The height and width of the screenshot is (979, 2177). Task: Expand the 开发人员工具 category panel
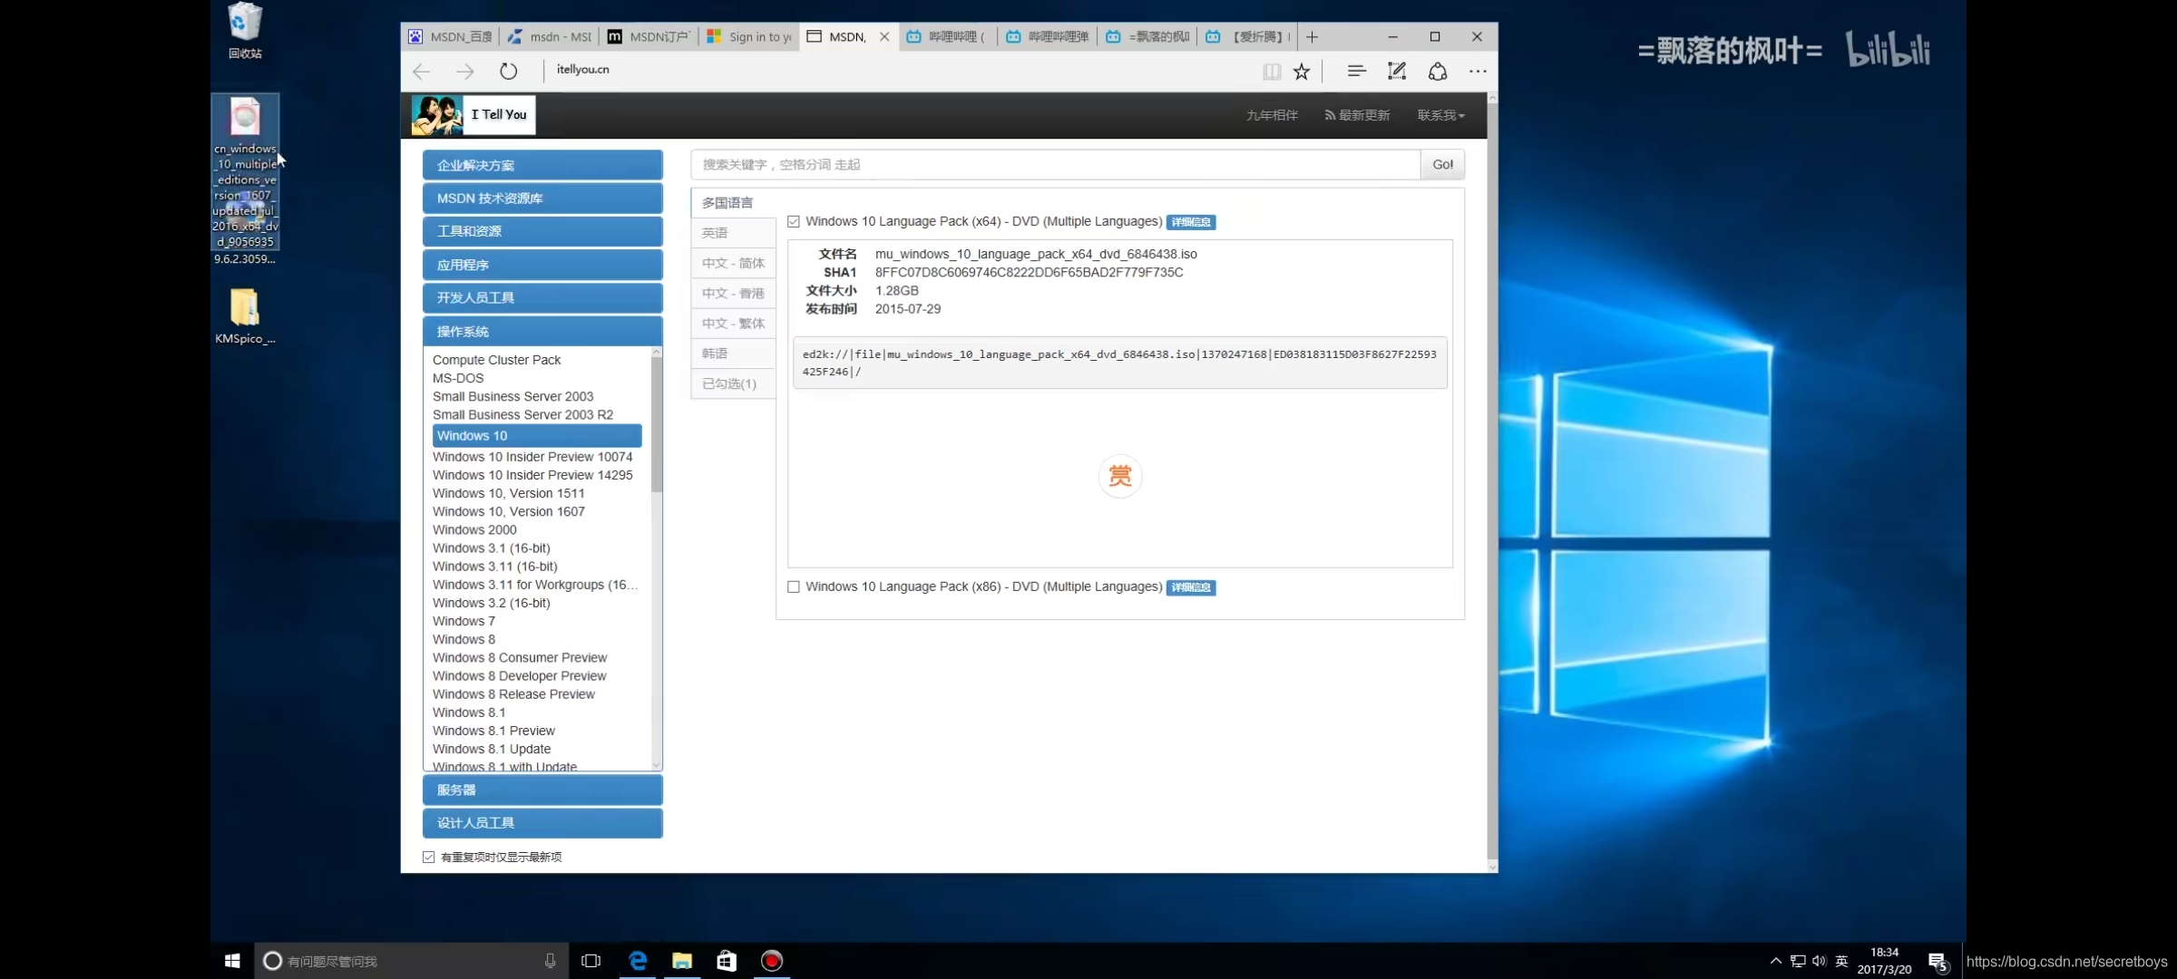[542, 297]
